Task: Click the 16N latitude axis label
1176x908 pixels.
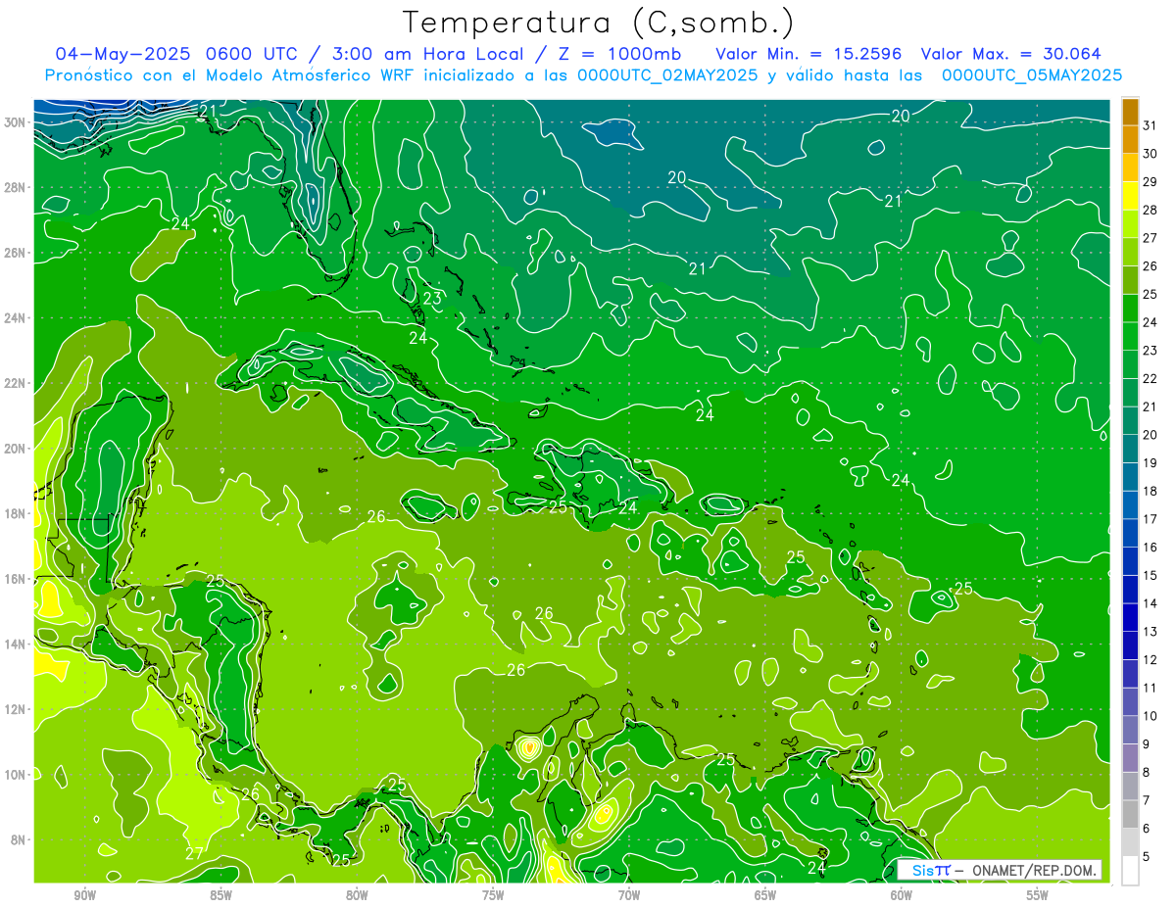Action: pos(16,579)
